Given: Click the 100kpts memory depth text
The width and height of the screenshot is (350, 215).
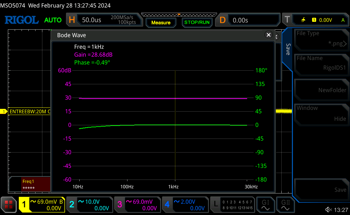Looking at the screenshot, I should tap(127, 22).
